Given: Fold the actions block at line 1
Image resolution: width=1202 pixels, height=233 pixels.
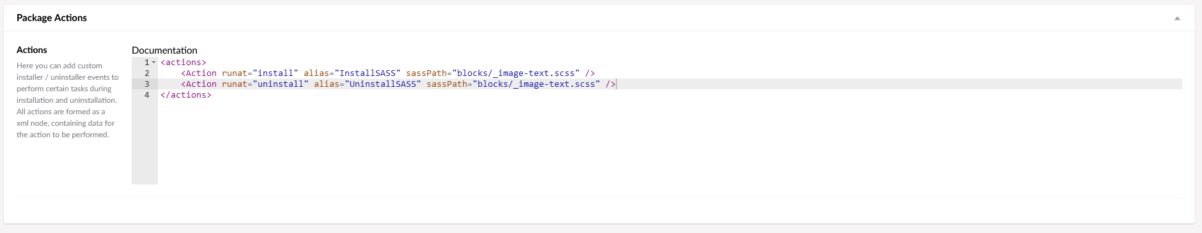Looking at the screenshot, I should tap(153, 63).
